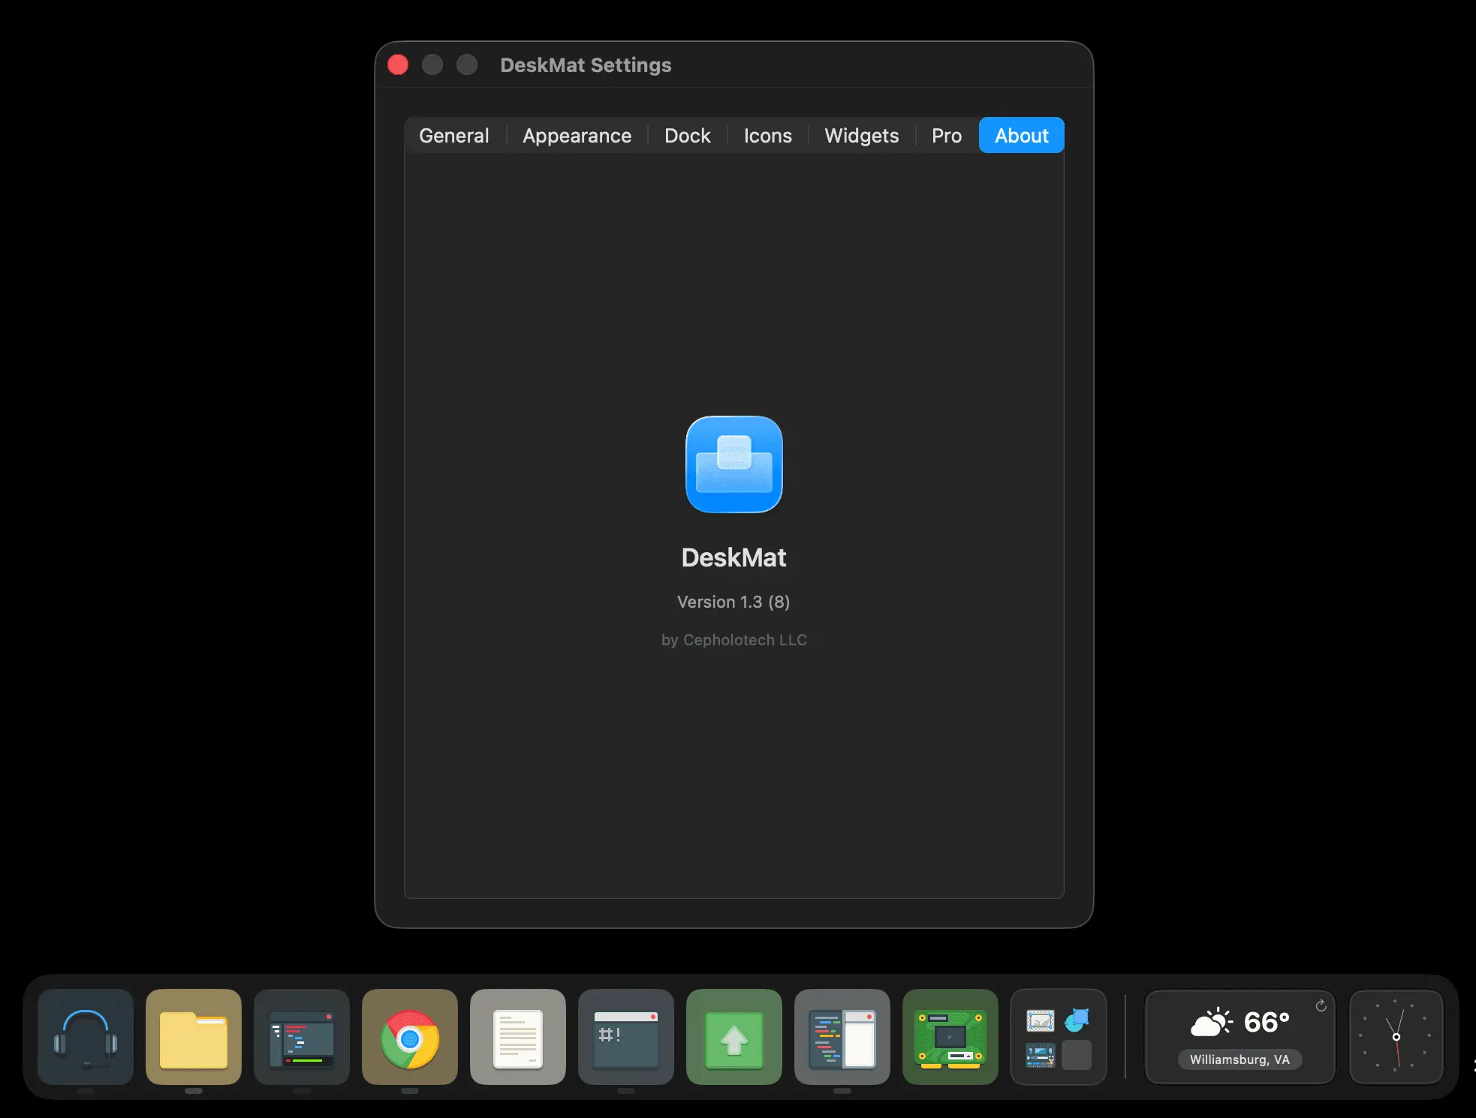Select the About tab

(x=1022, y=136)
